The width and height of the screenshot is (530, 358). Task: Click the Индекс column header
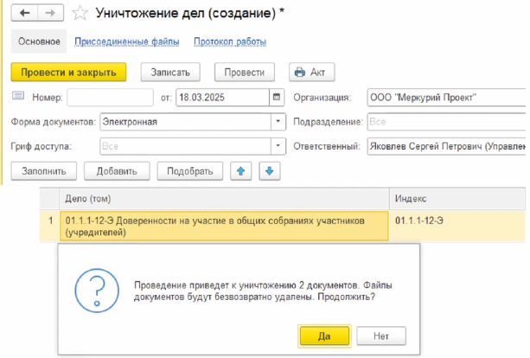[x=457, y=198]
